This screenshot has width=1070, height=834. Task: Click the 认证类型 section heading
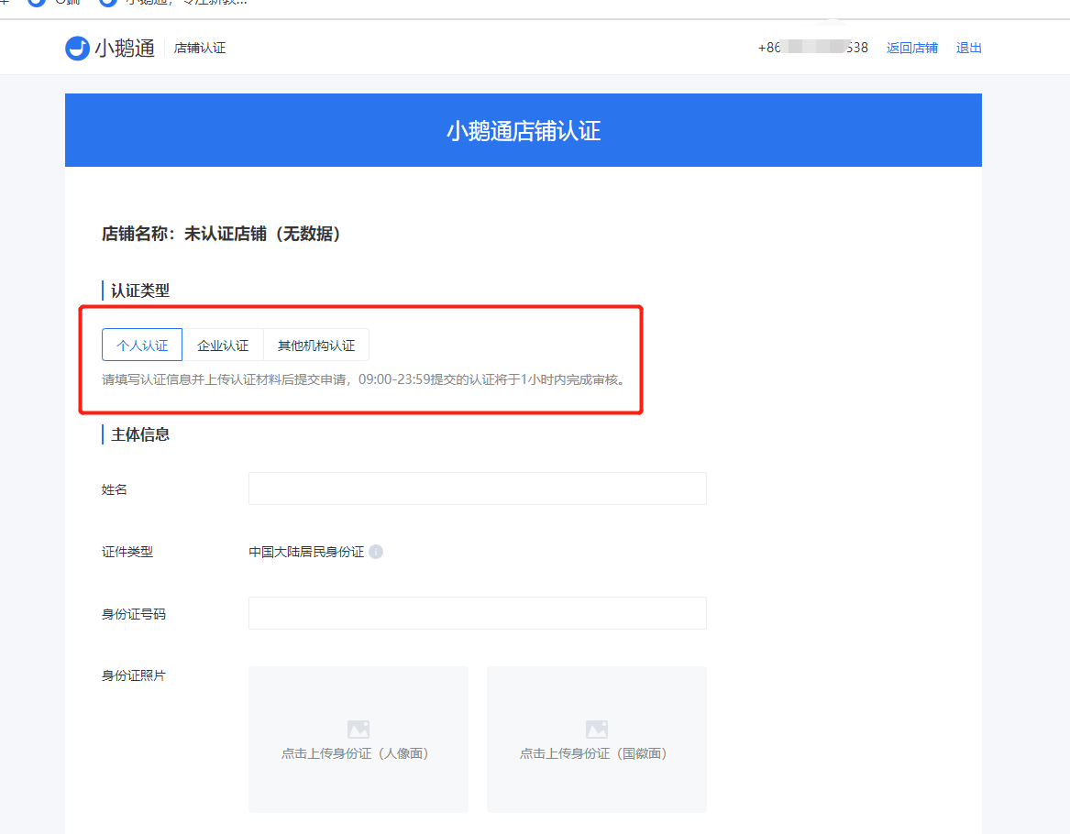(x=140, y=291)
